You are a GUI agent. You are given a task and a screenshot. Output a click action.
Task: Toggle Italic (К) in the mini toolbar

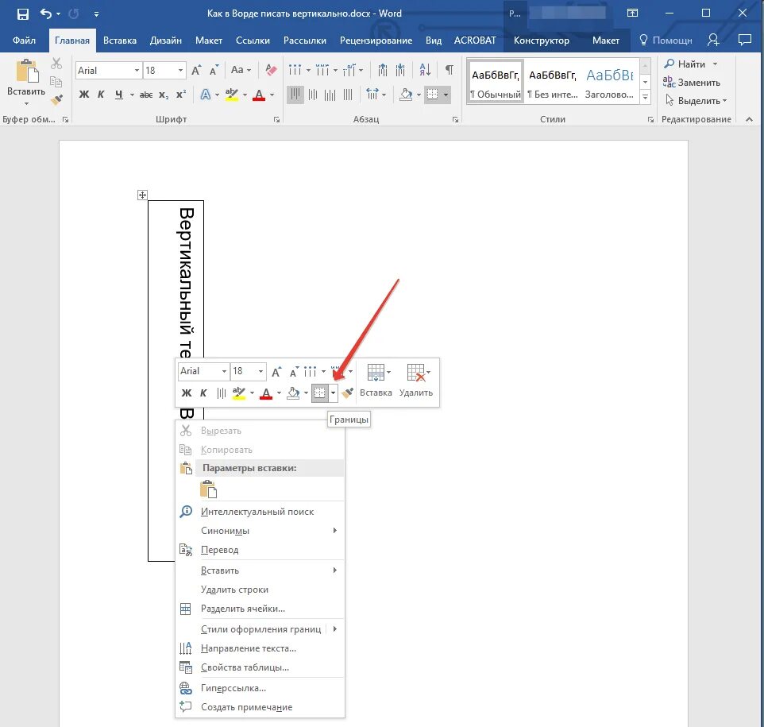[203, 393]
